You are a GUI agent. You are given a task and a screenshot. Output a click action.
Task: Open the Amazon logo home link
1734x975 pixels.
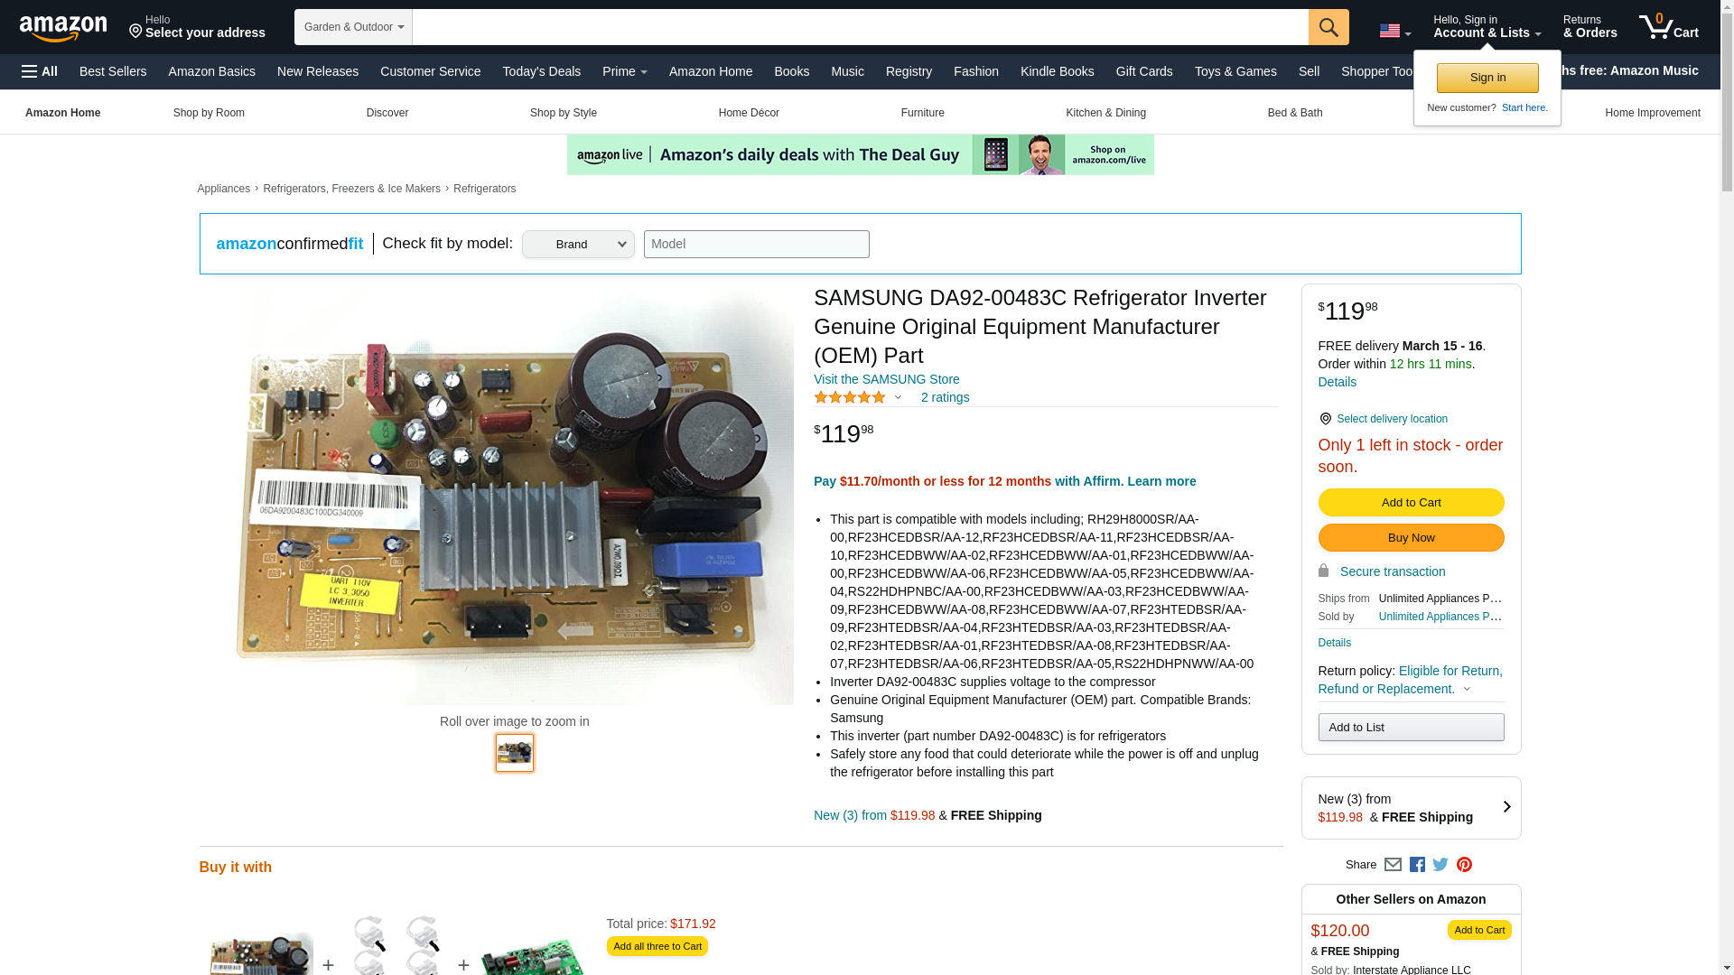point(63,28)
